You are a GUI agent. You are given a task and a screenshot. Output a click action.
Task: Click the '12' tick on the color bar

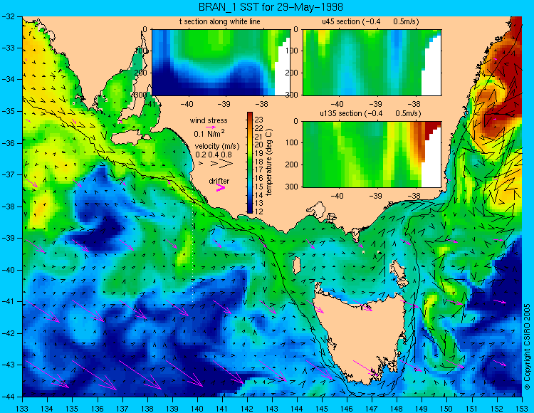259,211
